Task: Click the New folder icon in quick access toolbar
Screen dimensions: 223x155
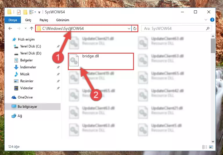Action: (x=25, y=12)
